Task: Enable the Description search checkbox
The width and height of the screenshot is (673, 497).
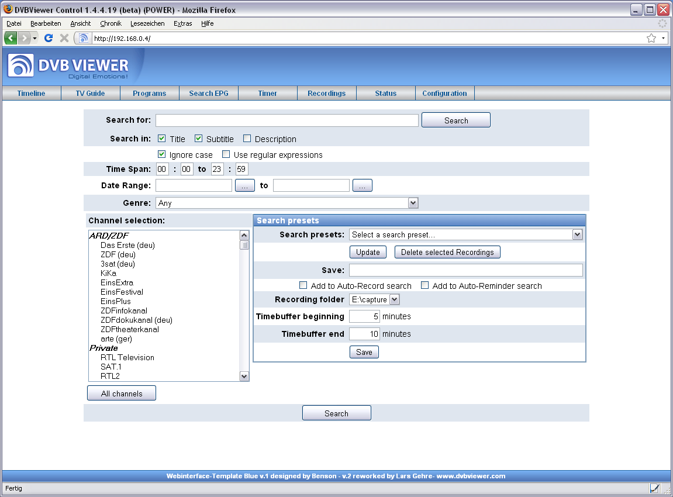Action: point(247,139)
